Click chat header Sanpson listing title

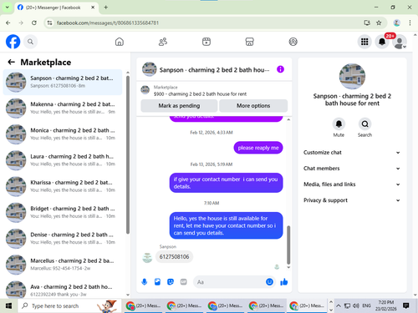click(214, 70)
